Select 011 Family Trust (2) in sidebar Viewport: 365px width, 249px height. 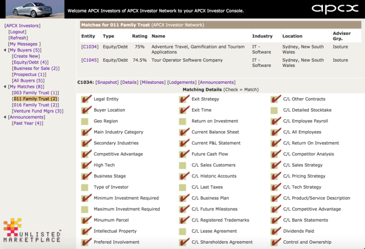click(35, 99)
